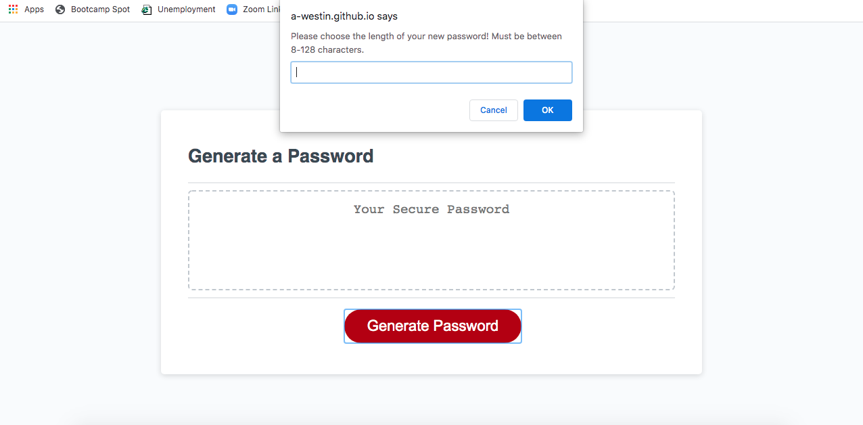The height and width of the screenshot is (425, 863).
Task: Click the password length input field
Action: [431, 72]
